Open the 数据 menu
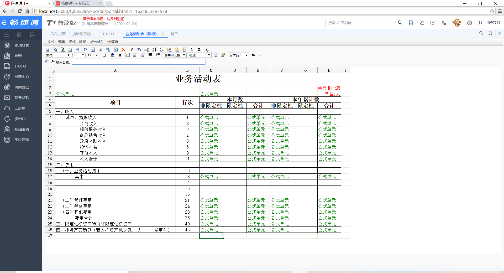The image size is (504, 273). [x=83, y=42]
